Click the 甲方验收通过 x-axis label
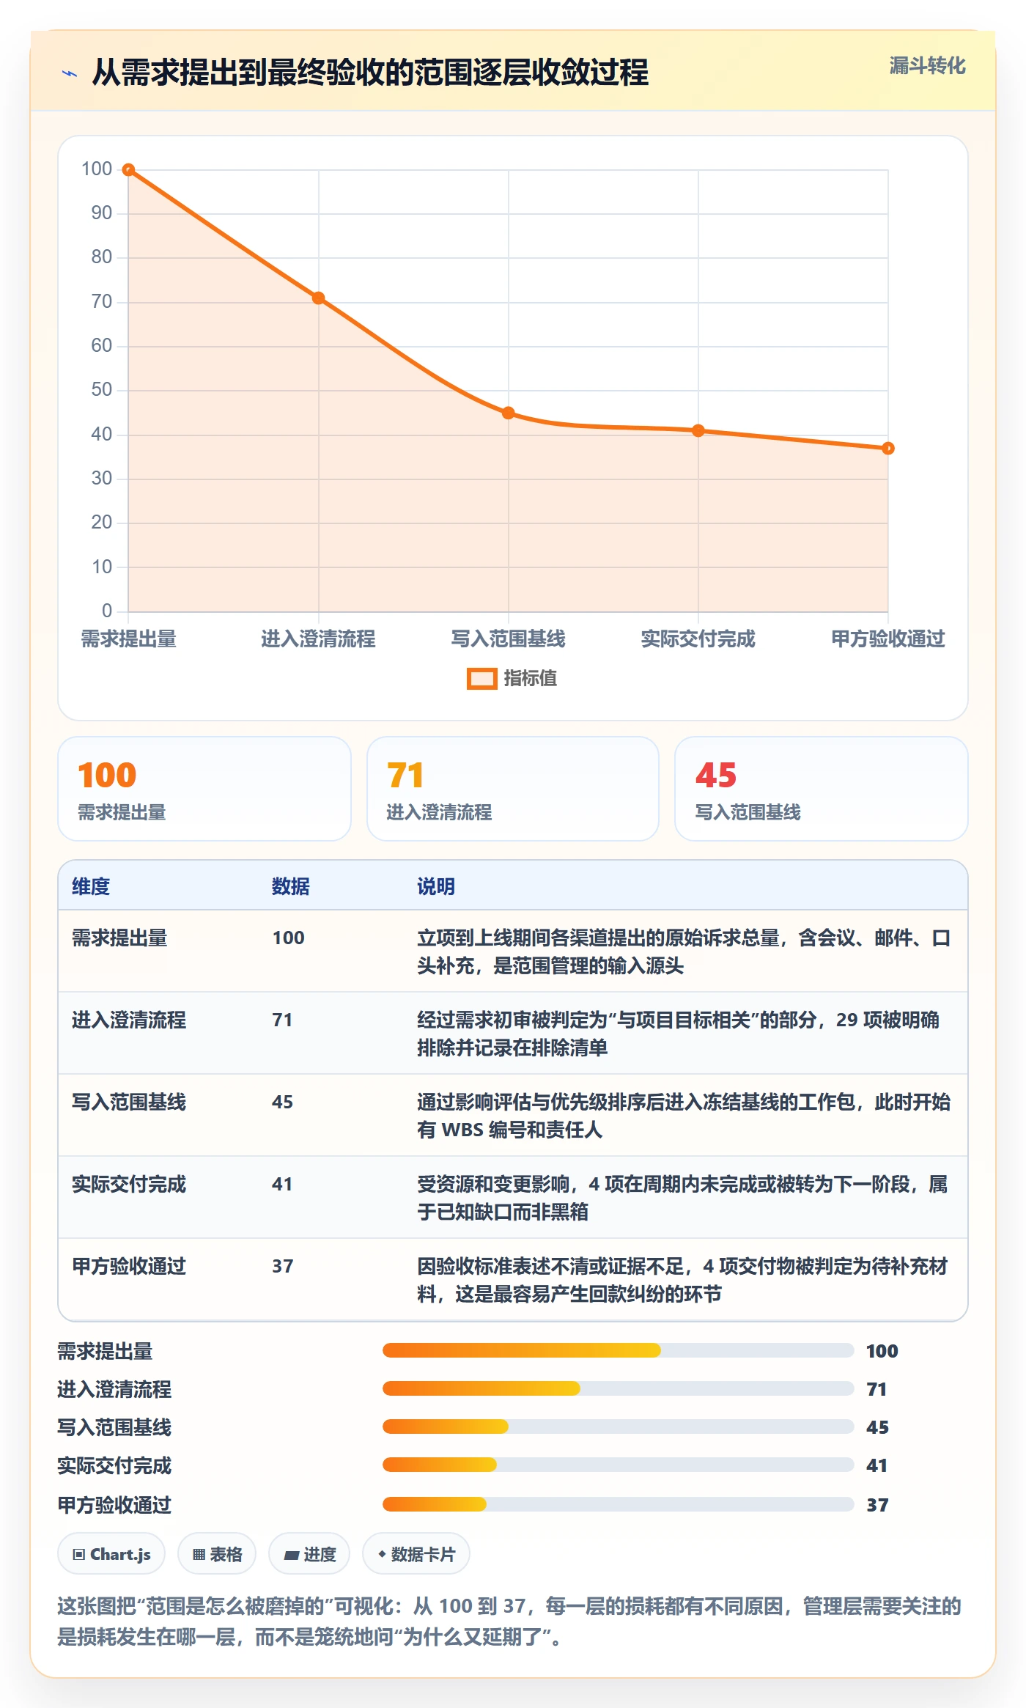The image size is (1026, 1708). (888, 639)
